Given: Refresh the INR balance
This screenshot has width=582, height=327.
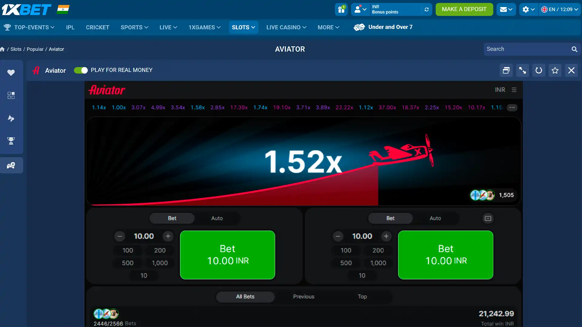Looking at the screenshot, I should 426,9.
